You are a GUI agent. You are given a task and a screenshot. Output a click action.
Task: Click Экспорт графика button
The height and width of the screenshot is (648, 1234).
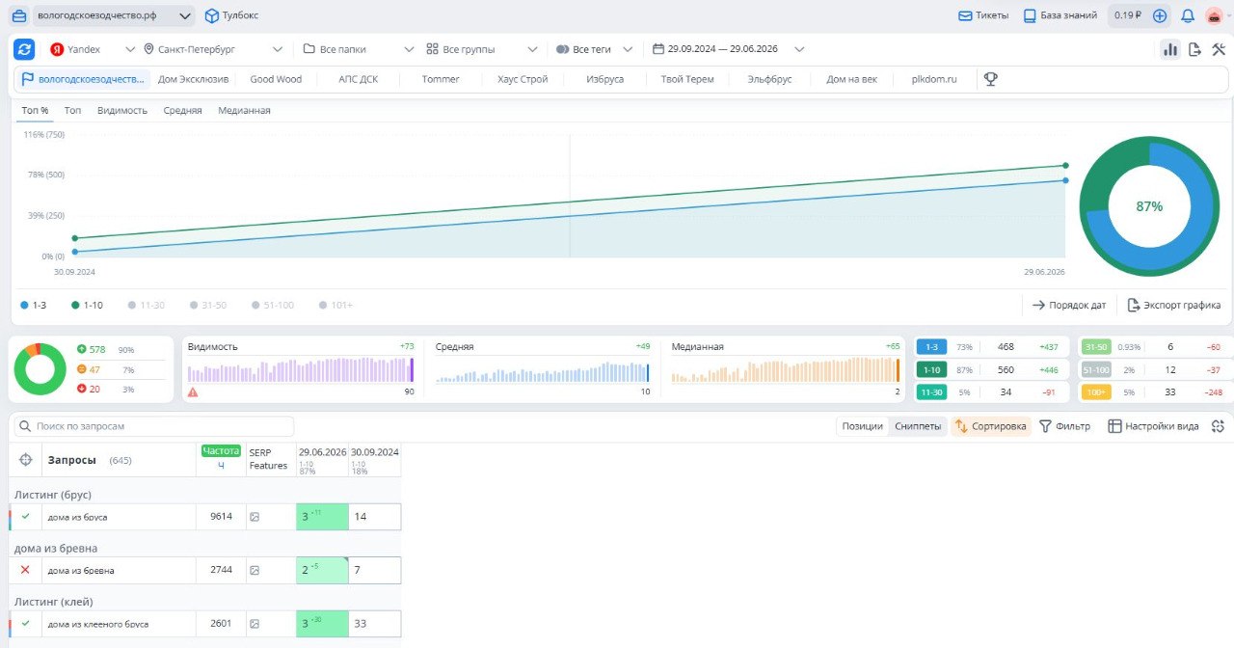1173,305
